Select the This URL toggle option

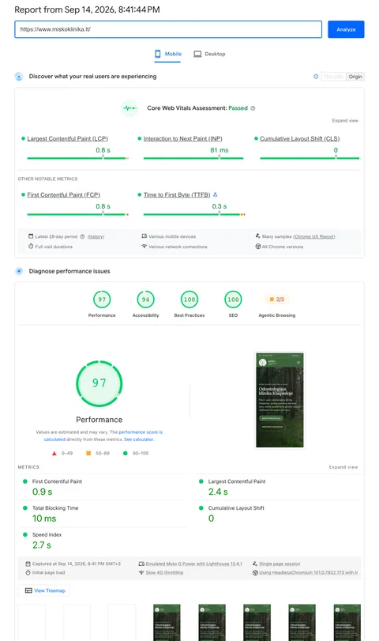coord(334,77)
